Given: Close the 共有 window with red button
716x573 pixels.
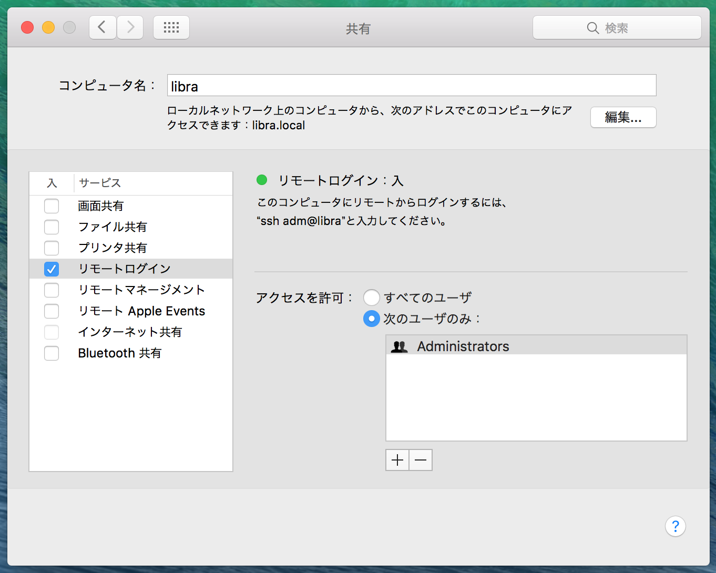Looking at the screenshot, I should coord(27,27).
